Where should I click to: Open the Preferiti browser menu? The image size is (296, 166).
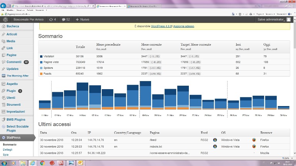tap(30, 10)
